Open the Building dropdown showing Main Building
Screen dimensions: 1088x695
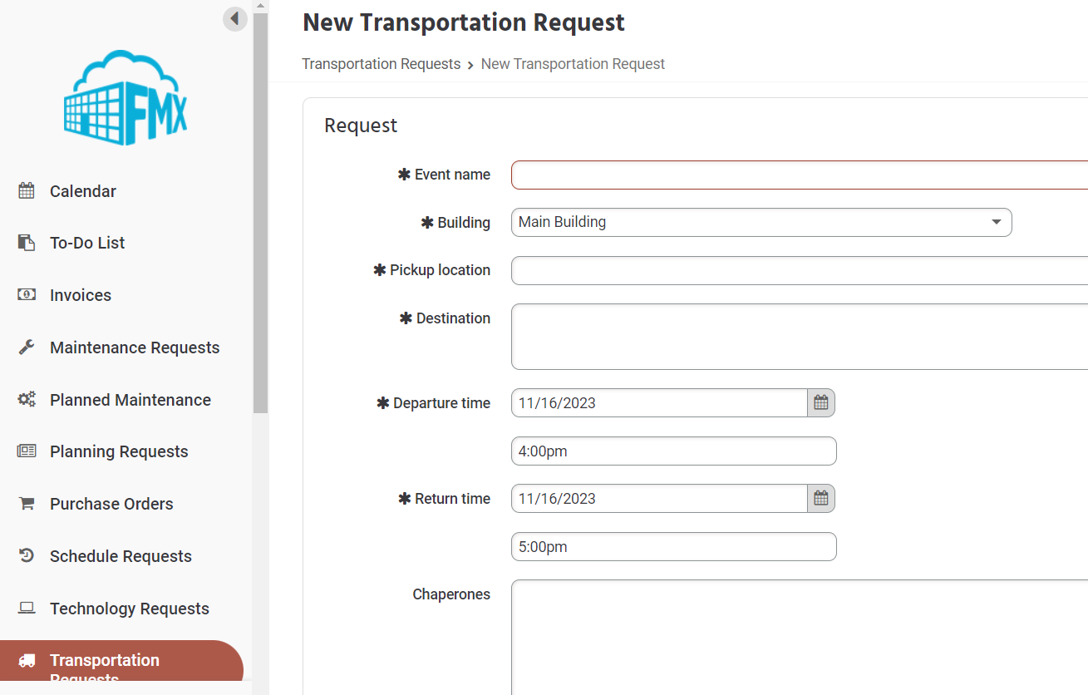[x=761, y=222]
